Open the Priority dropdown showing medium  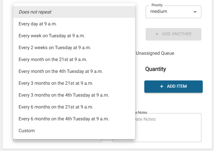(169, 12)
